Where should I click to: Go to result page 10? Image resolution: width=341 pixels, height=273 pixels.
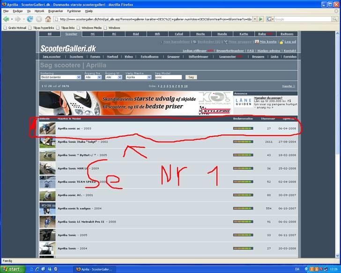tap(185, 86)
